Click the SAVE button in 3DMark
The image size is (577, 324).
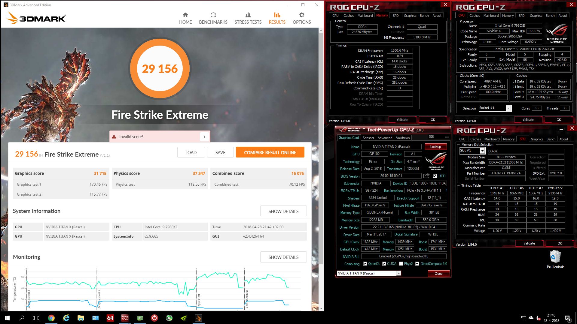pyautogui.click(x=220, y=152)
